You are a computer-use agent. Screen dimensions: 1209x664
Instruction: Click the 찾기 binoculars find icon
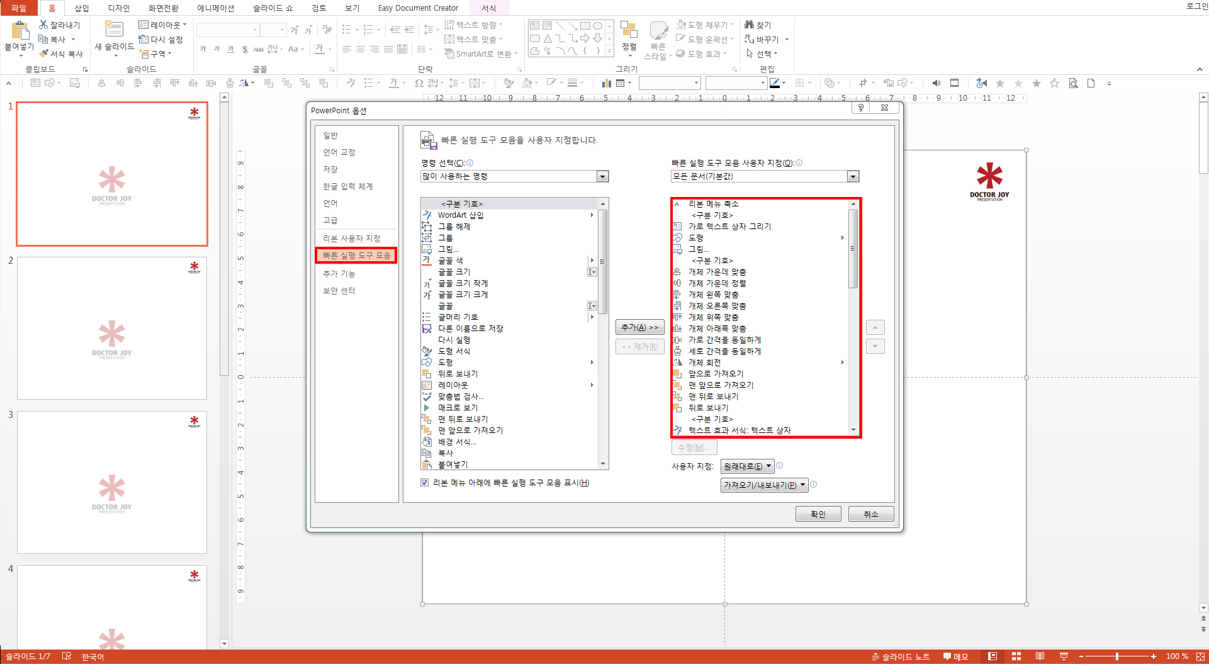(x=749, y=25)
